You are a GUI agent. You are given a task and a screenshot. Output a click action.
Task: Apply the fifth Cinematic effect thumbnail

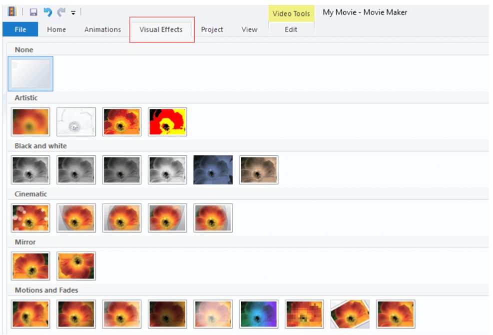click(x=213, y=218)
